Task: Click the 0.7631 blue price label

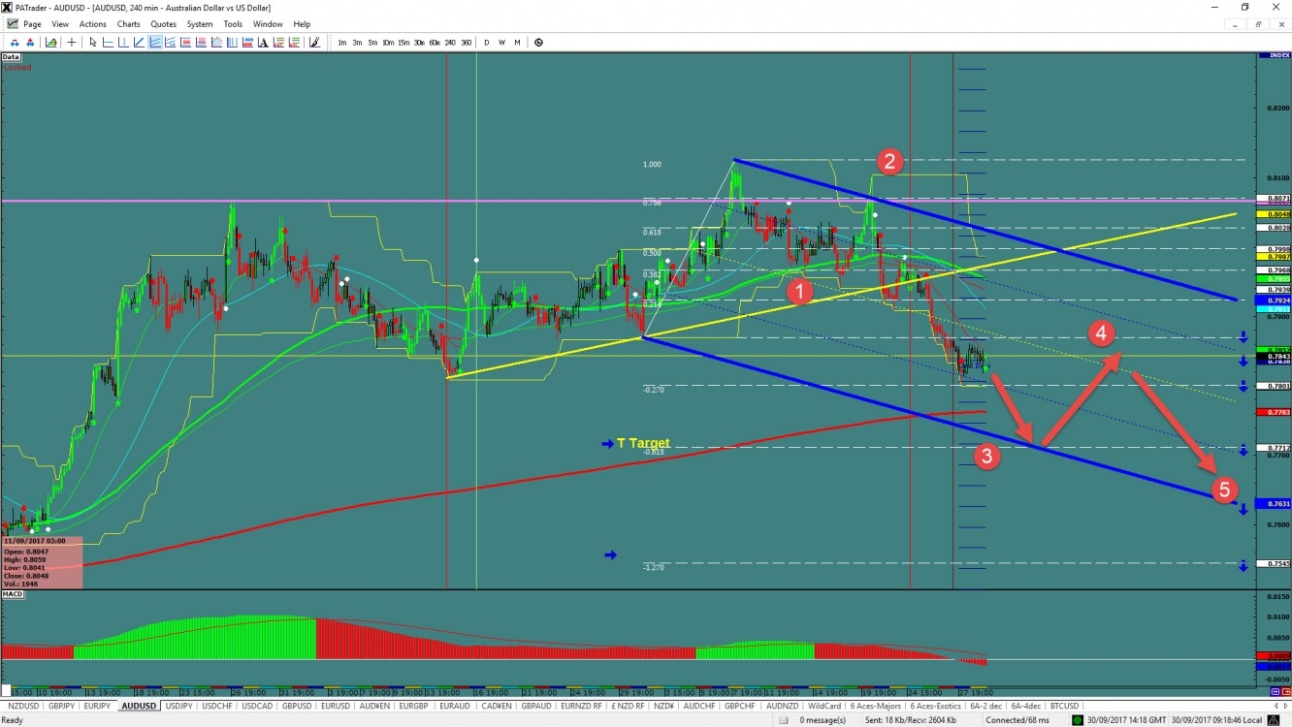Action: tap(1272, 504)
